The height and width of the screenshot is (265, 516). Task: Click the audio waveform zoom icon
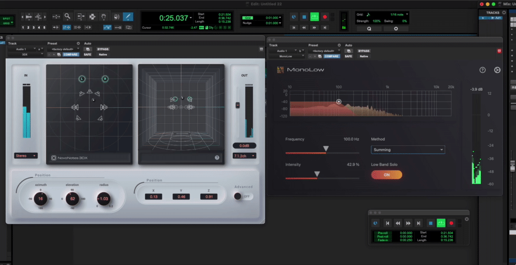click(28, 16)
